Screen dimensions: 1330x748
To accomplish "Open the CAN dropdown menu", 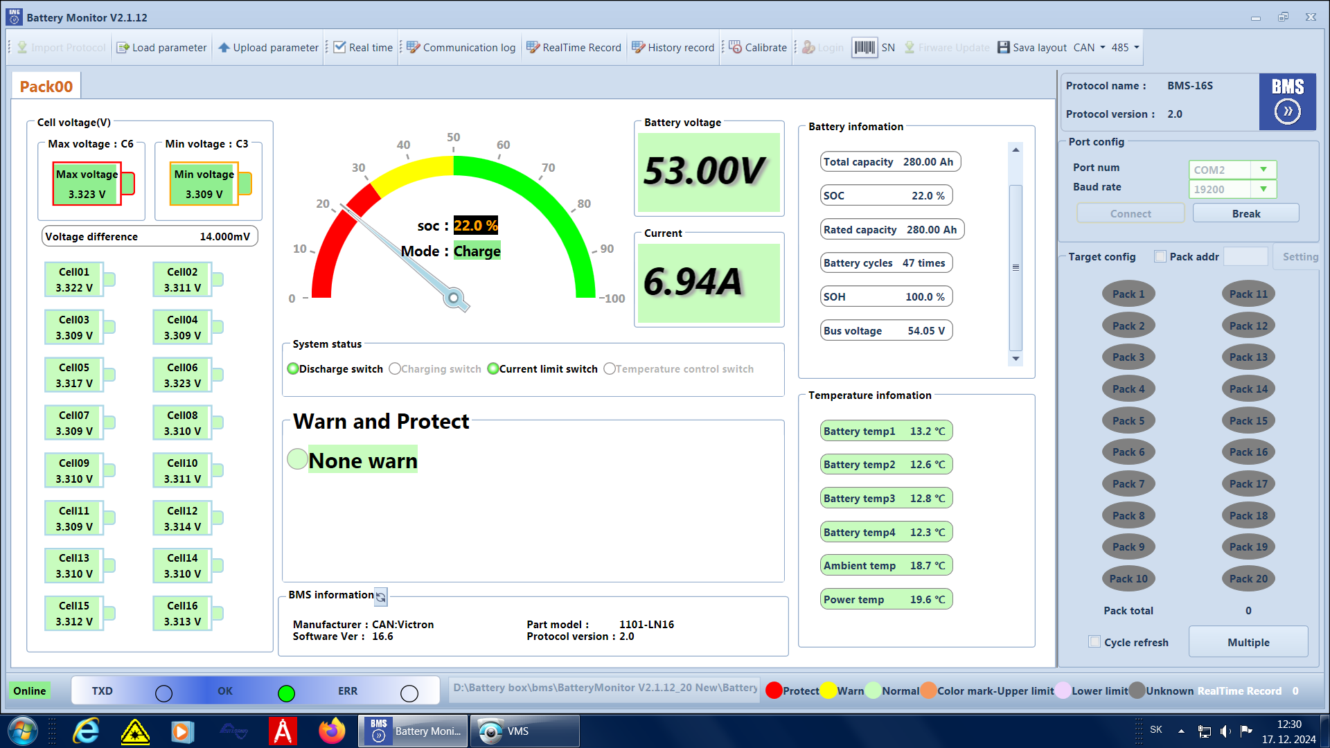I will pyautogui.click(x=1102, y=48).
